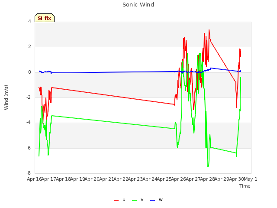
Task: Click the Sonic Wind chart title
Action: click(x=138, y=5)
